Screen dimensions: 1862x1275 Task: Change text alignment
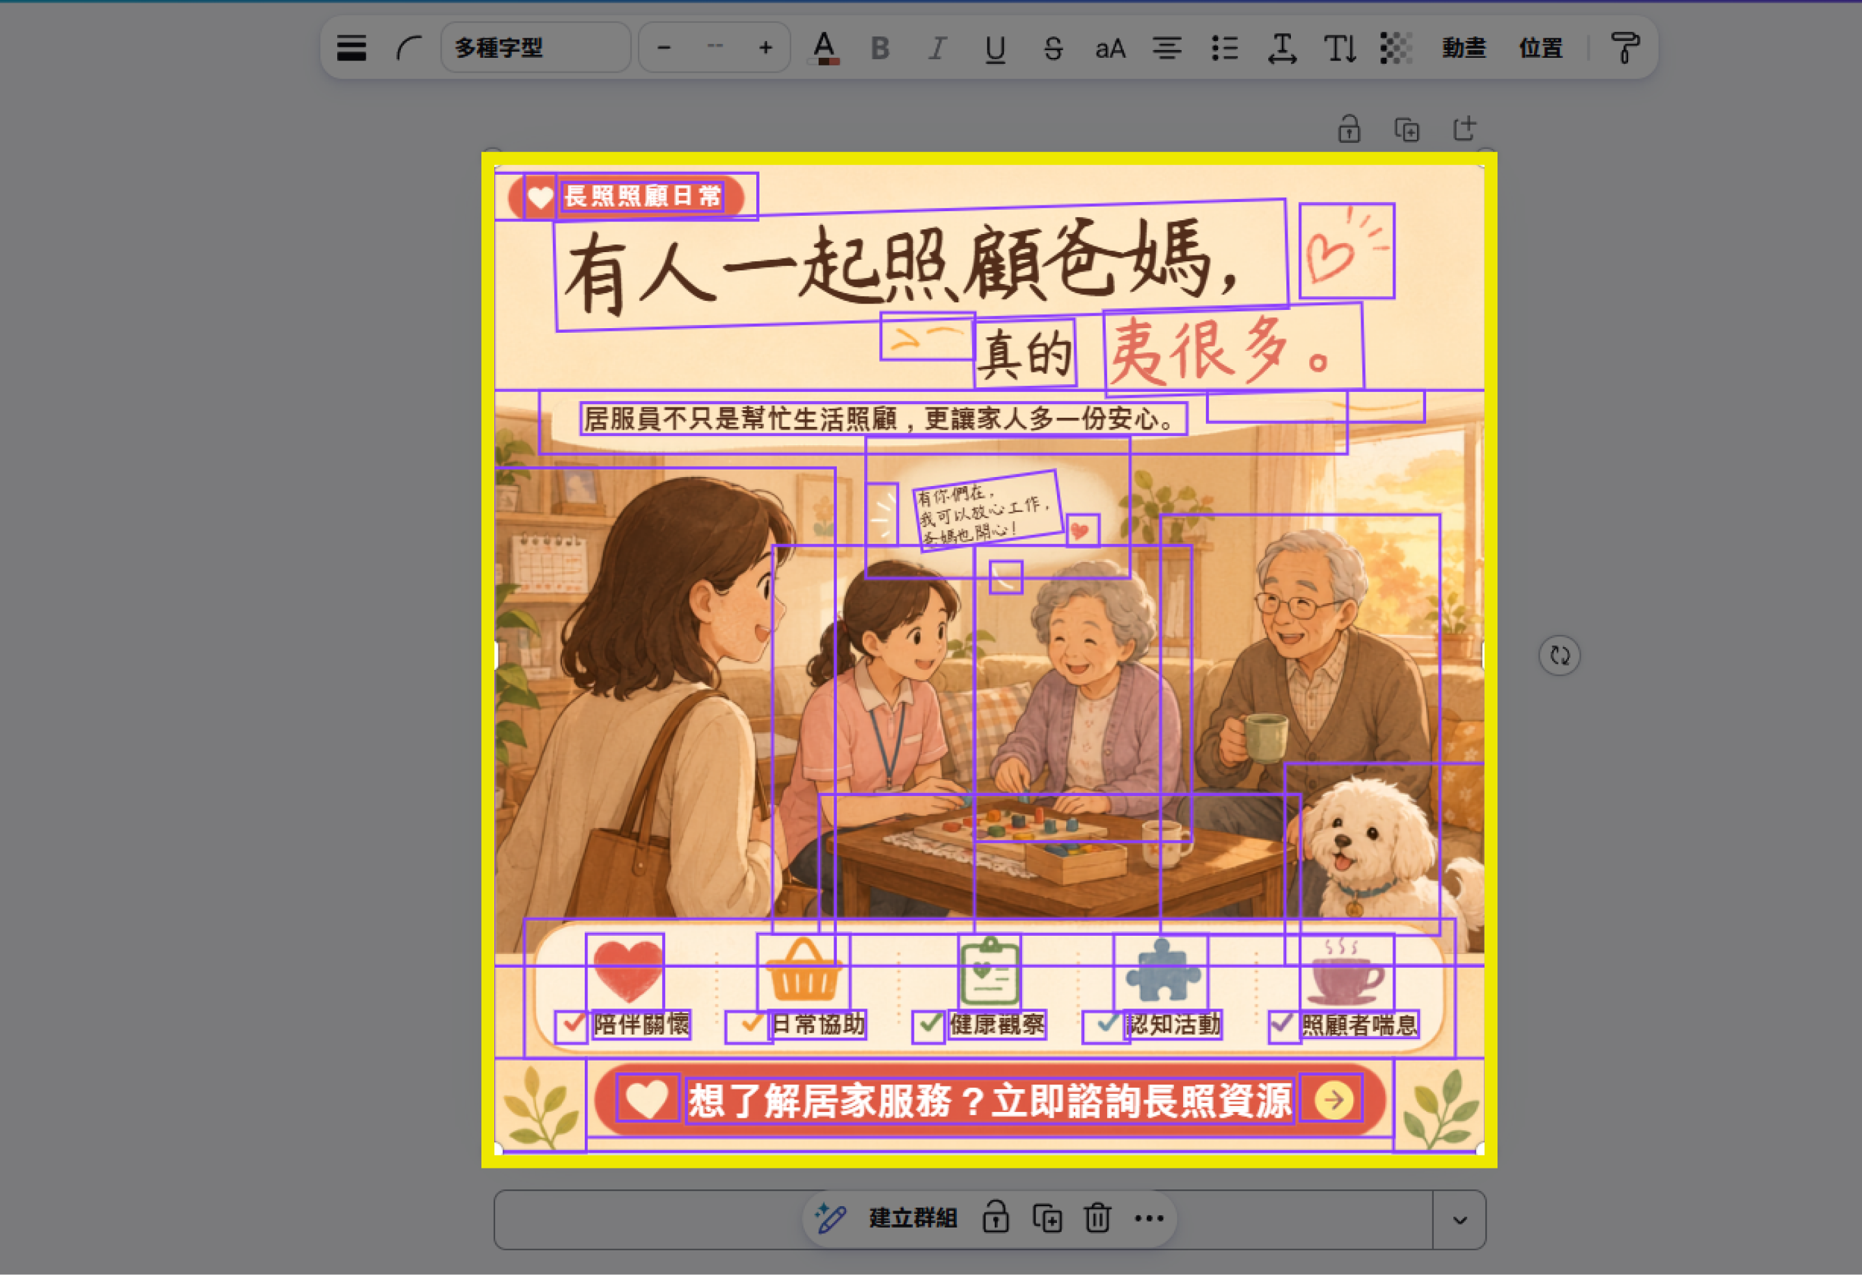point(1167,49)
